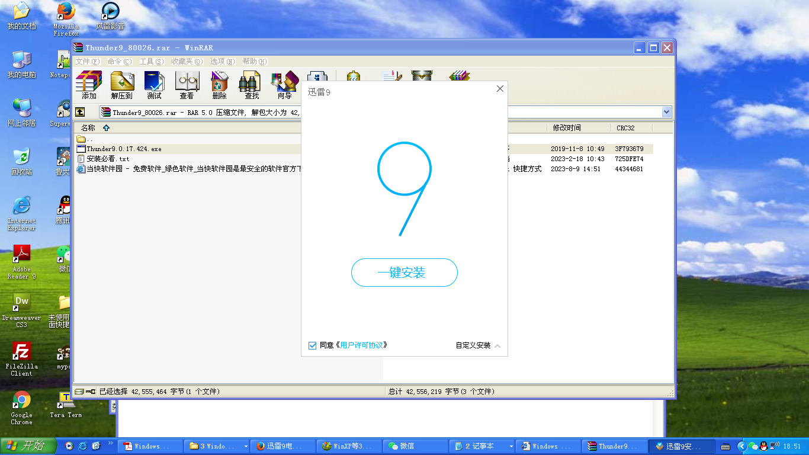Click the 测试 (Test) toolbar icon
This screenshot has height=455, width=809.
pos(154,85)
